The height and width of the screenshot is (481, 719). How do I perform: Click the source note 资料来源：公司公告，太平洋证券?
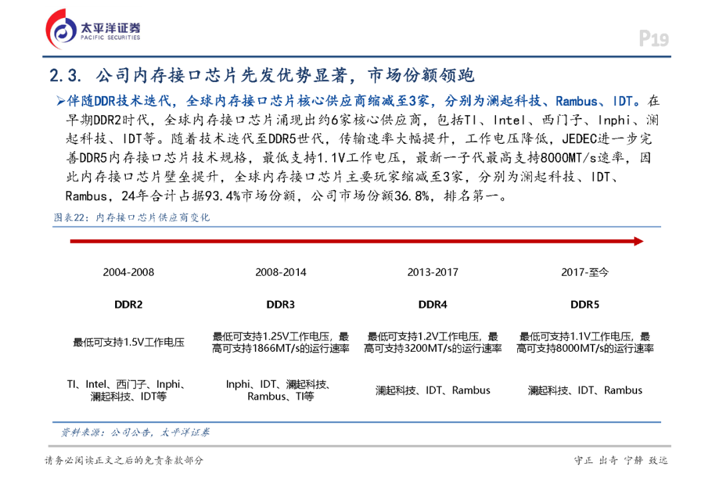point(135,432)
